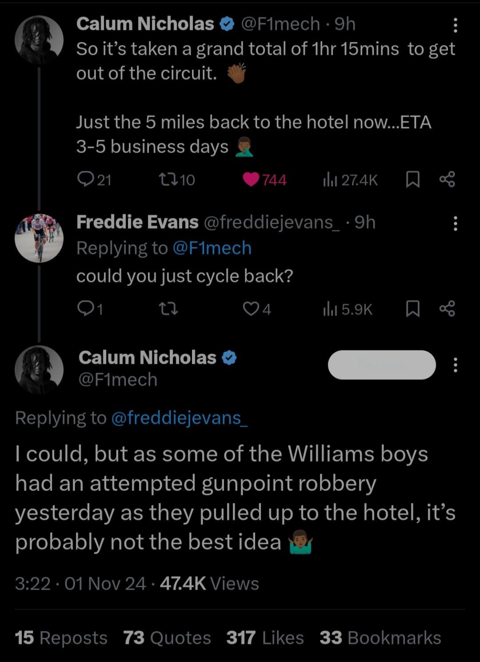The image size is (480, 662).
Task: Open the blue @F1mech mention link
Action: click(x=212, y=248)
